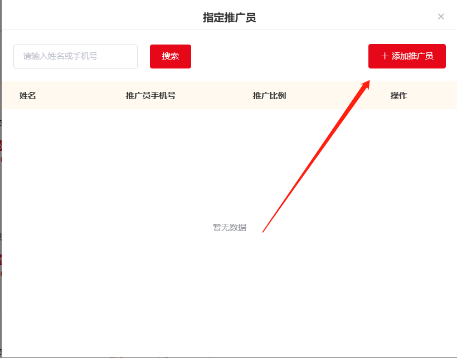The image size is (457, 358).
Task: Click the 搜索 button
Action: (x=171, y=56)
